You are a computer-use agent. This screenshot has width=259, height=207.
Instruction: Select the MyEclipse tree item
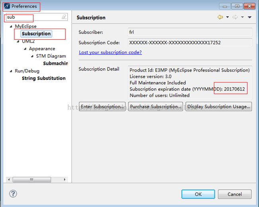[x=26, y=26]
